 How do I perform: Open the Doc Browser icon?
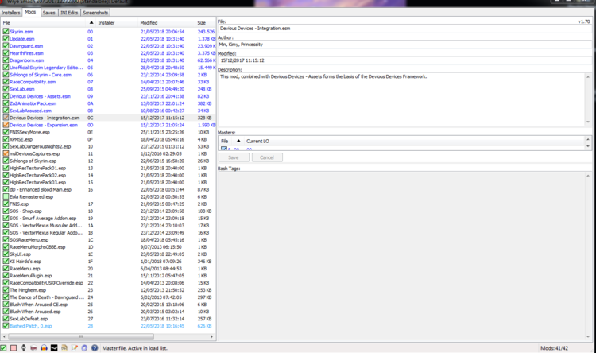pos(64,348)
